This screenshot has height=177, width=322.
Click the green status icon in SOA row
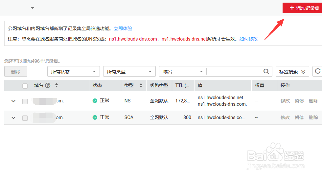(95, 117)
